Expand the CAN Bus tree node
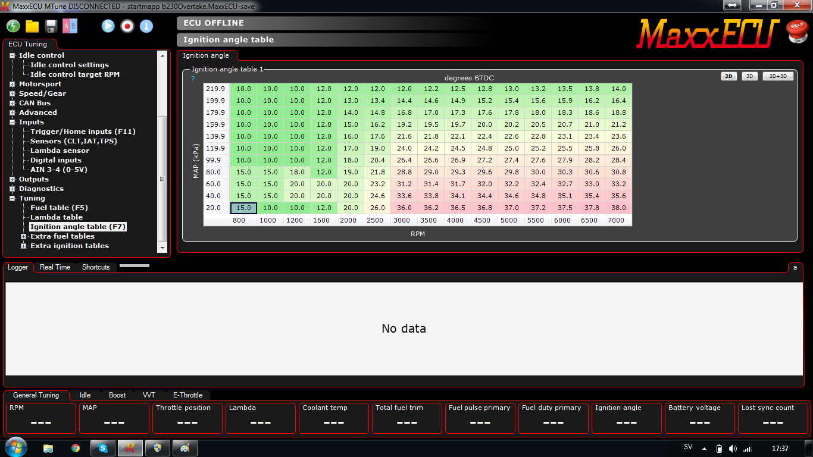 pyautogui.click(x=12, y=103)
